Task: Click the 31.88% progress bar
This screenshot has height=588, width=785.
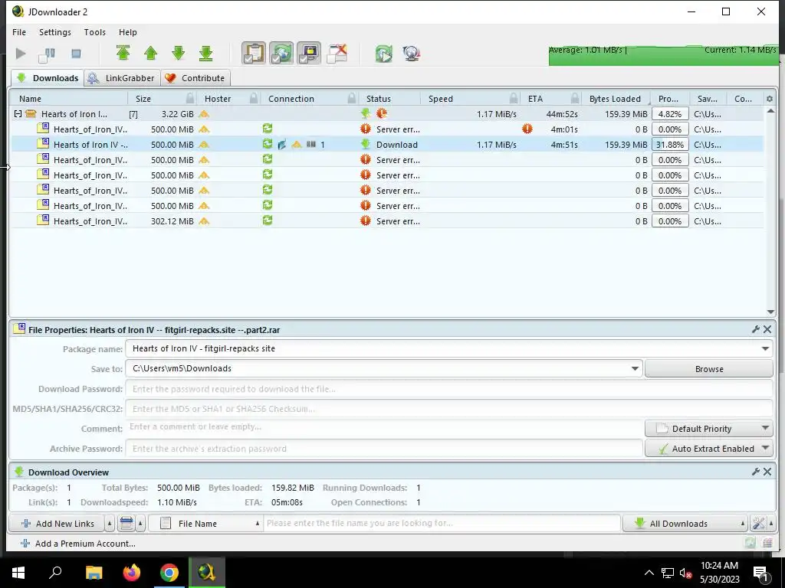Action: 670,145
